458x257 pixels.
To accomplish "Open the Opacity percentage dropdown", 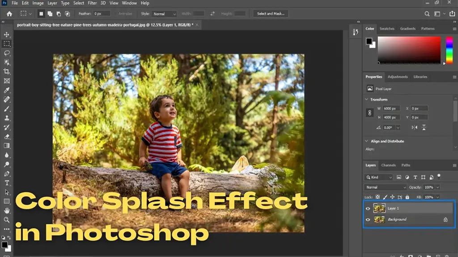I will (x=437, y=187).
